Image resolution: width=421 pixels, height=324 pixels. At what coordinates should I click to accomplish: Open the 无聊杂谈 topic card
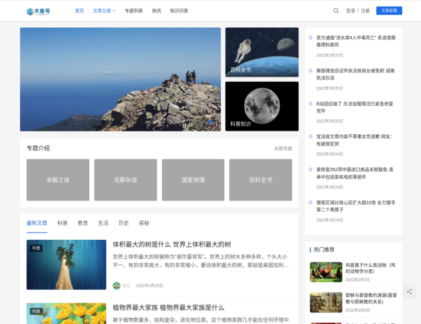coord(126,179)
